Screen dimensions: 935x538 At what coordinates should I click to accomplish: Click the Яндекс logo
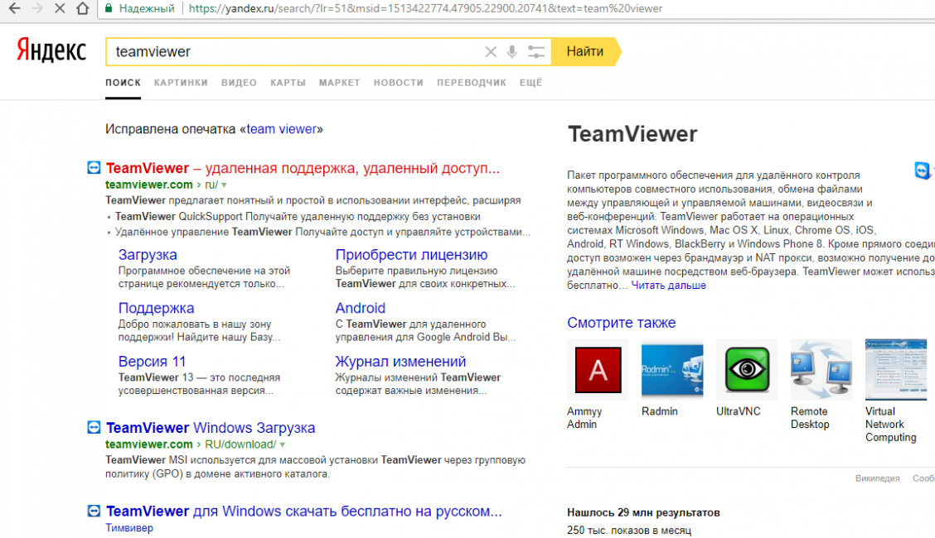51,50
